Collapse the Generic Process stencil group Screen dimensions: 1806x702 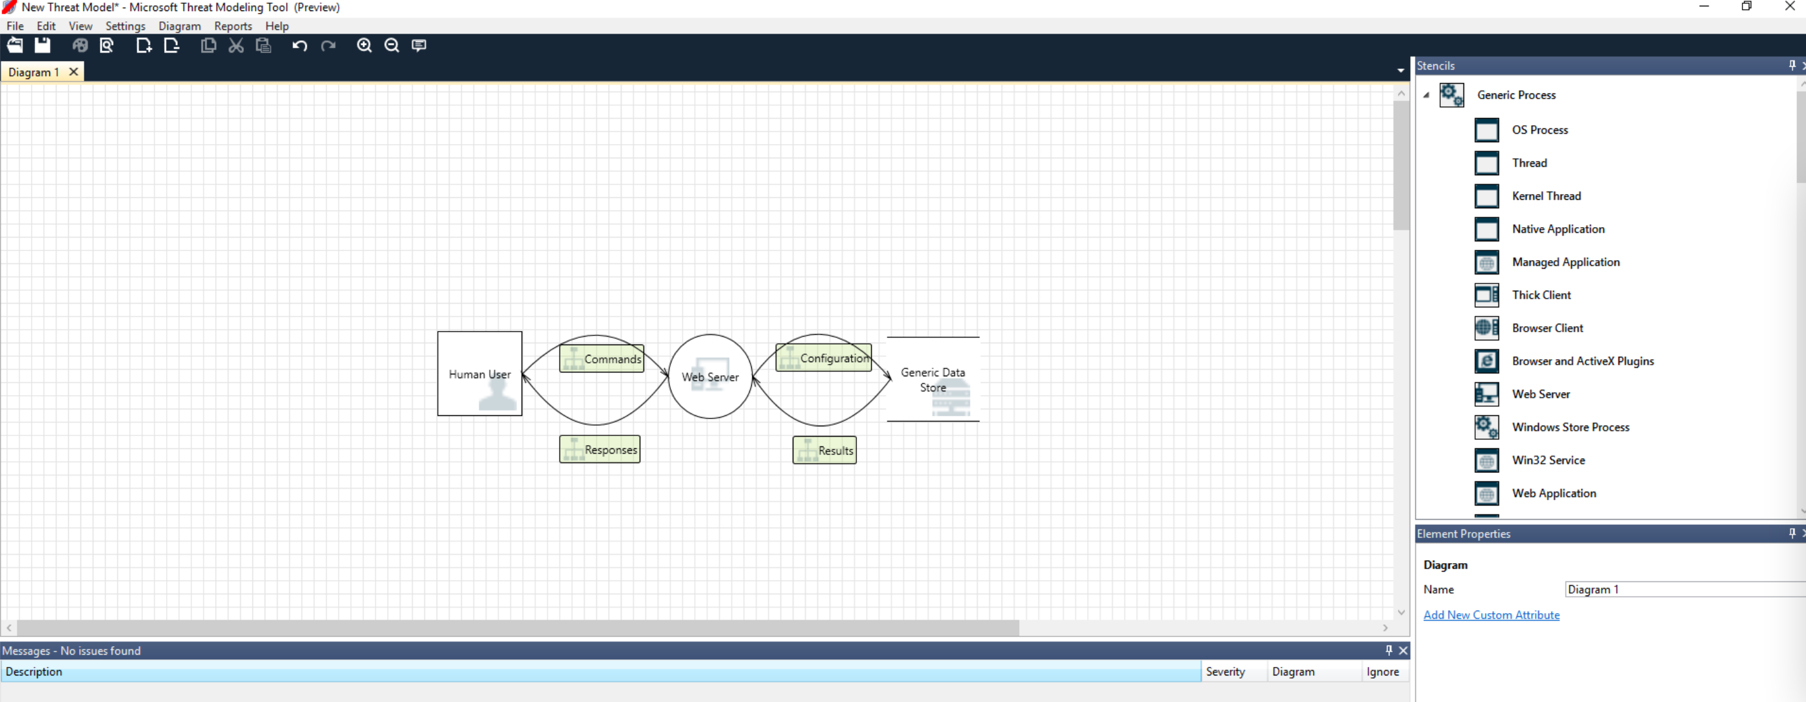click(x=1426, y=95)
